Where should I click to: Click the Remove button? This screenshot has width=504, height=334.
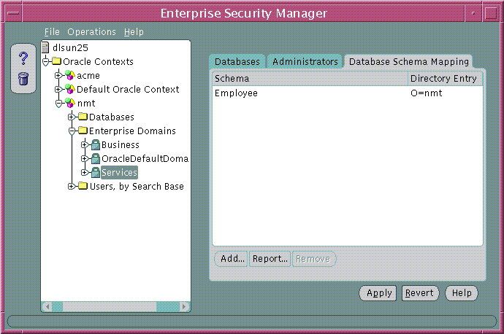point(313,259)
